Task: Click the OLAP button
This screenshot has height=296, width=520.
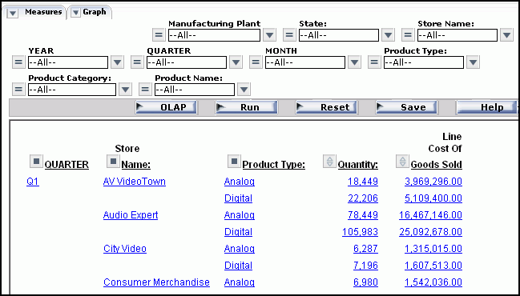Action: (166, 107)
